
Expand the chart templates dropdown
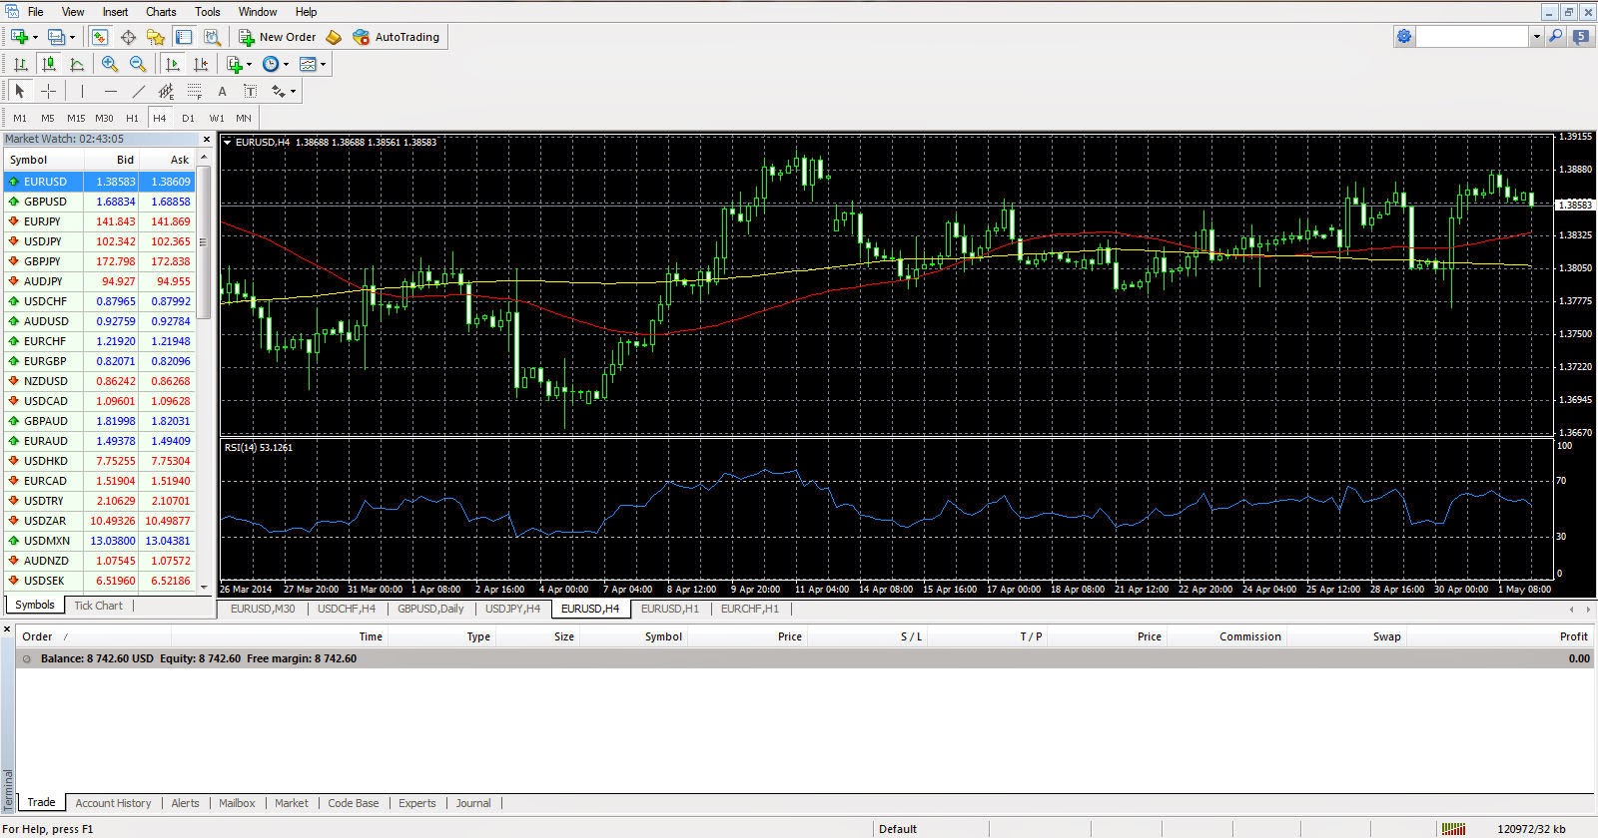(313, 64)
